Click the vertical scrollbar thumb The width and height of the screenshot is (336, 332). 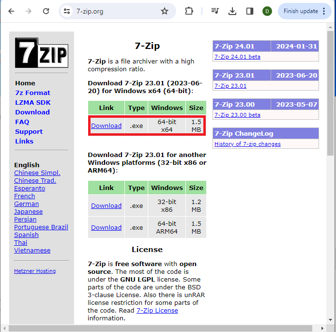pyautogui.click(x=330, y=93)
